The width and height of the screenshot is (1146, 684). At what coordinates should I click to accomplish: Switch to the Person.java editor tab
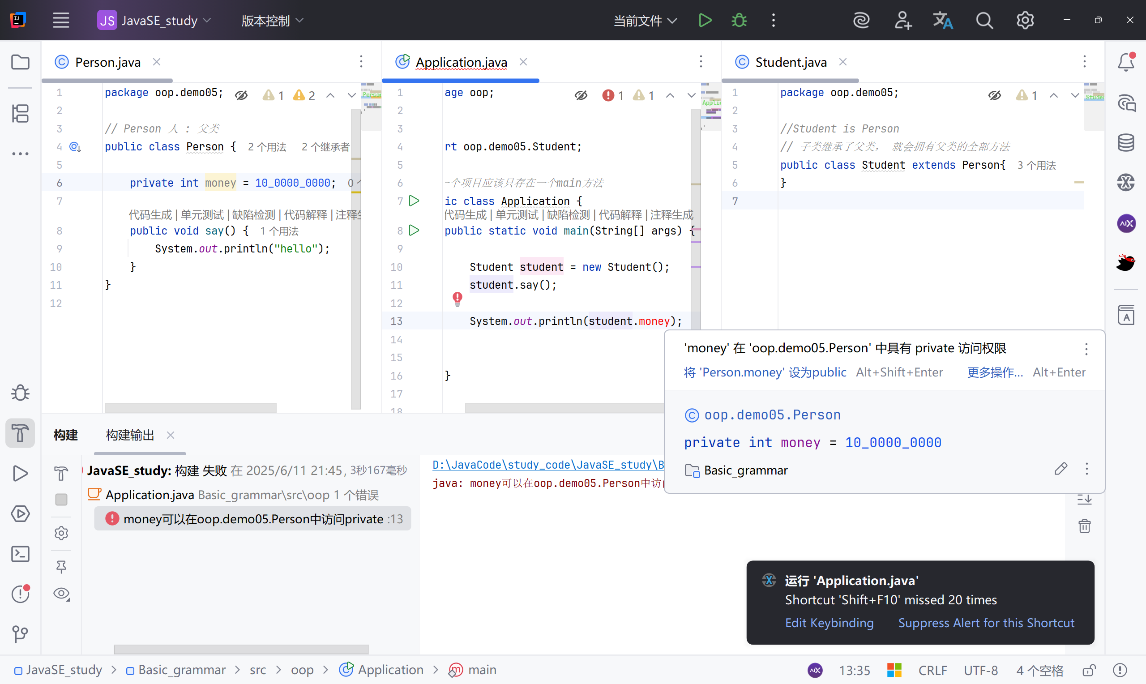click(107, 62)
